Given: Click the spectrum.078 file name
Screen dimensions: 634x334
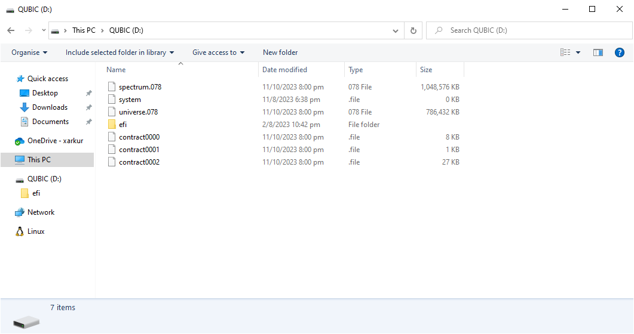Looking at the screenshot, I should [140, 86].
